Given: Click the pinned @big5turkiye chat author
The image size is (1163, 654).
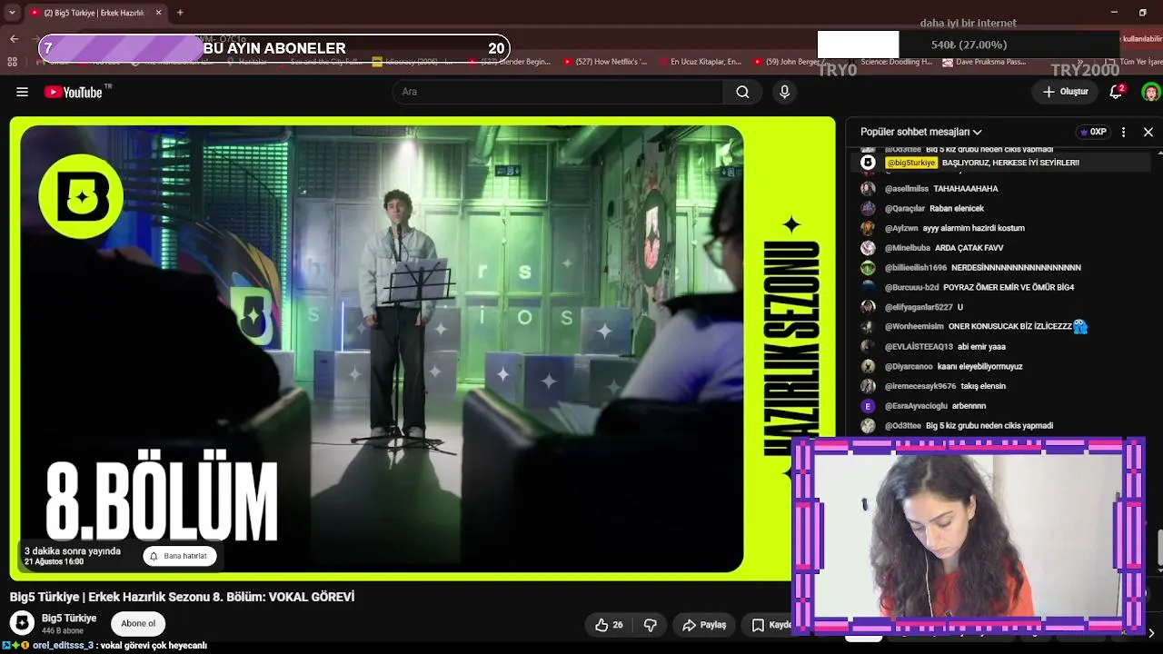Looking at the screenshot, I should click(x=910, y=163).
